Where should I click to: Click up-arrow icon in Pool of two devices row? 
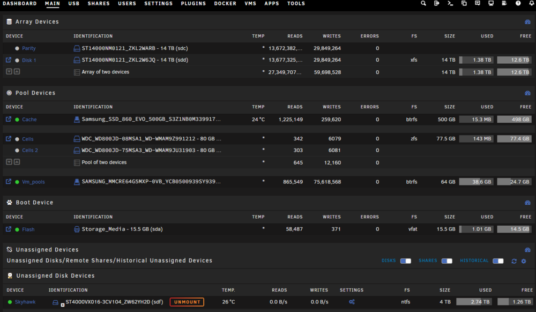click(17, 162)
